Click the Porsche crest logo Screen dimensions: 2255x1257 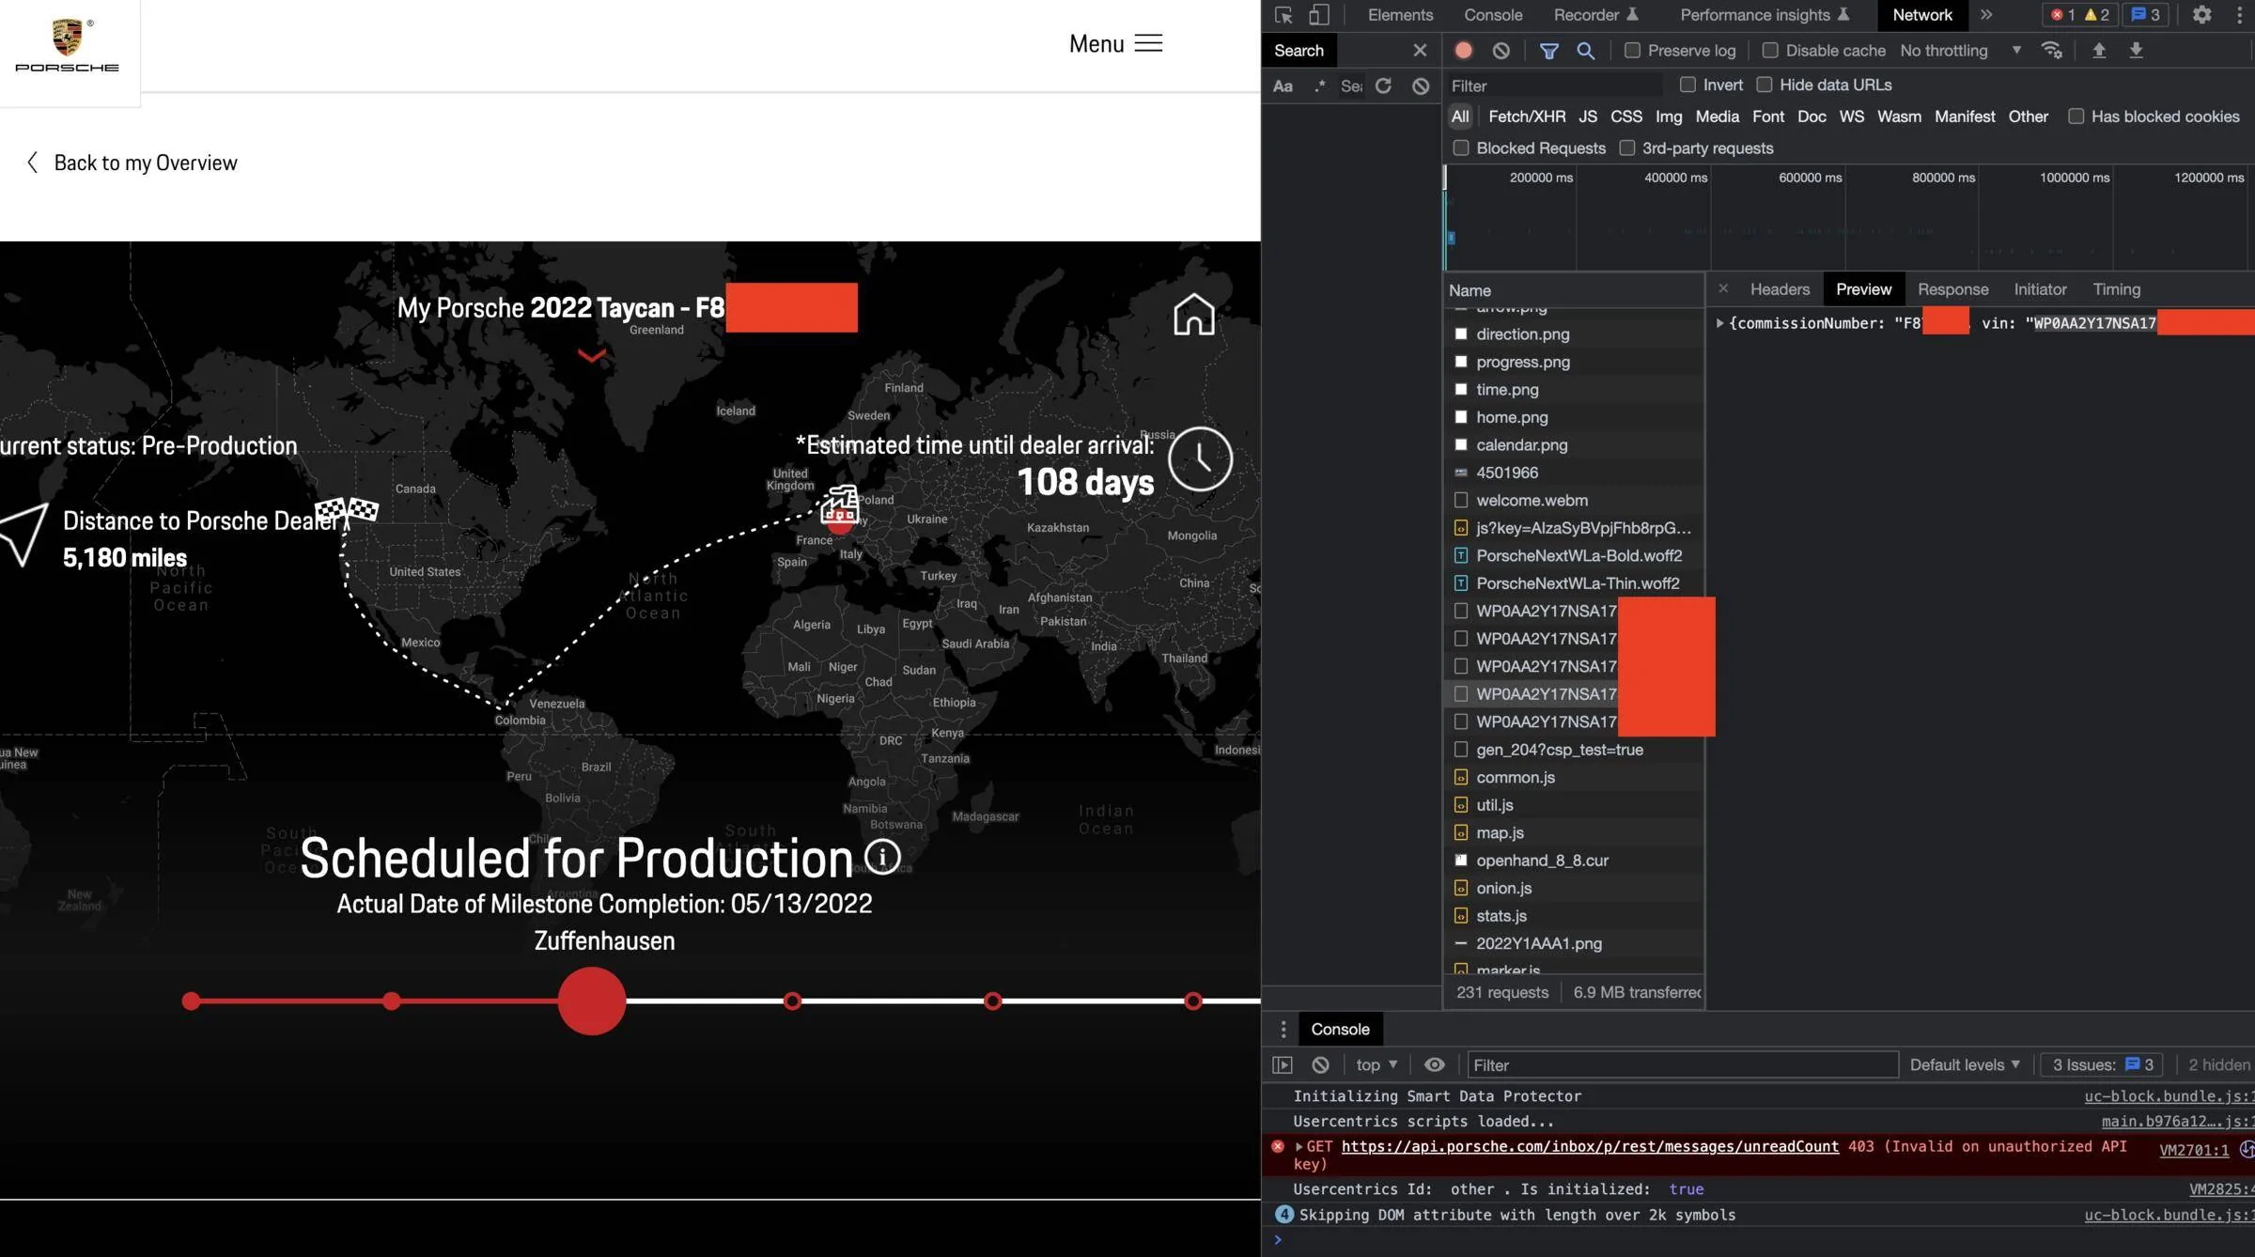(x=68, y=44)
